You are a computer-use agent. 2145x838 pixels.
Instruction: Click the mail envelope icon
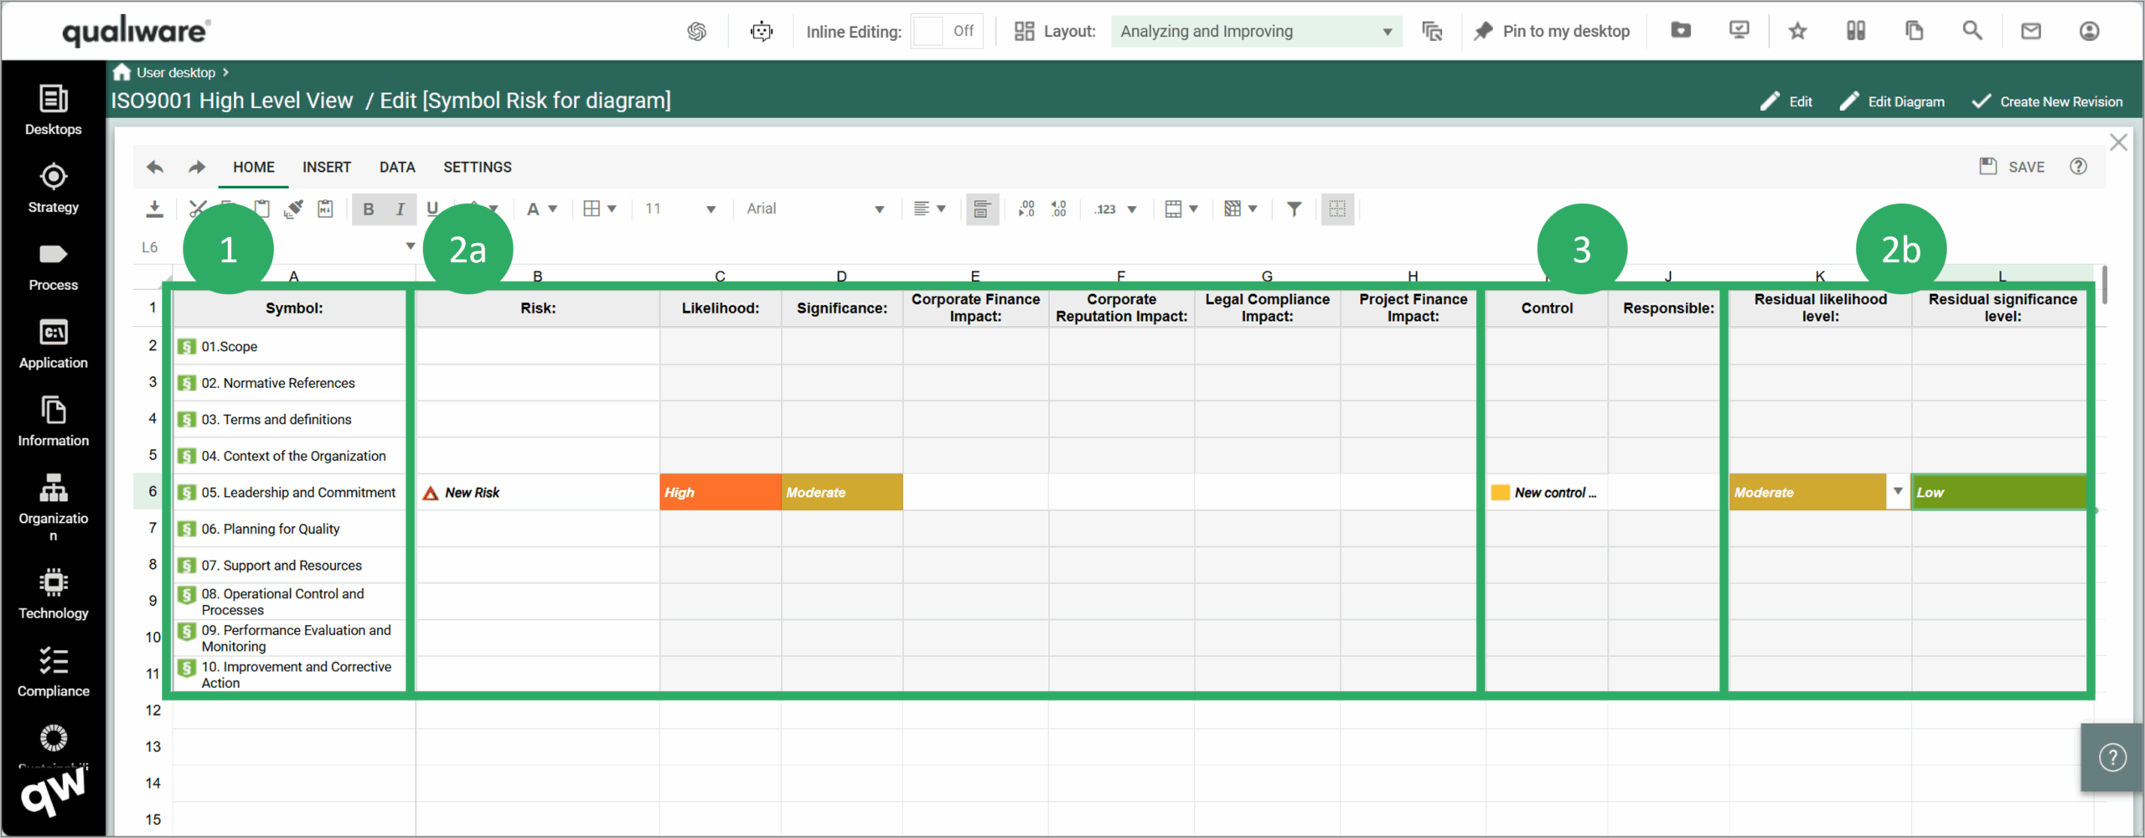[2031, 31]
